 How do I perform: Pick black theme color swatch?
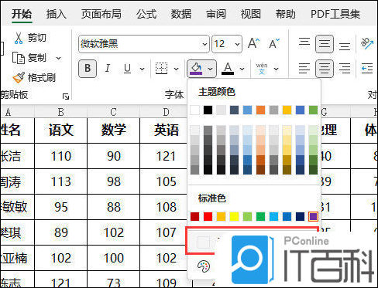point(208,110)
